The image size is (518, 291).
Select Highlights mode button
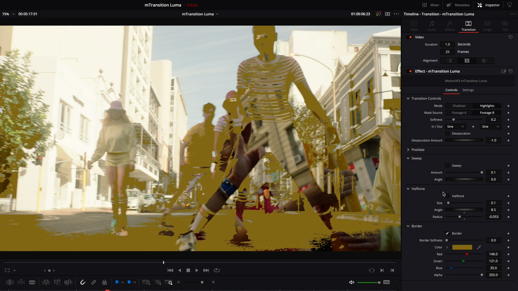point(487,106)
